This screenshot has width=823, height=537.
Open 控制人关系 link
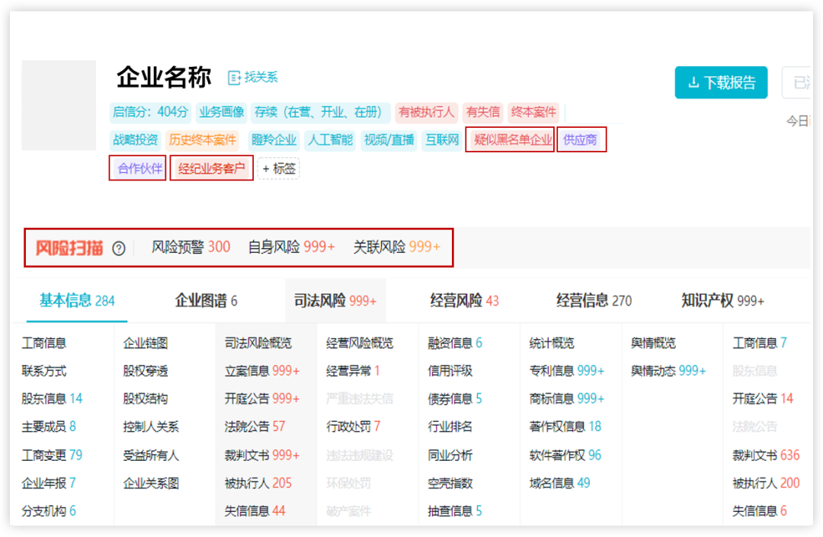coord(151,427)
